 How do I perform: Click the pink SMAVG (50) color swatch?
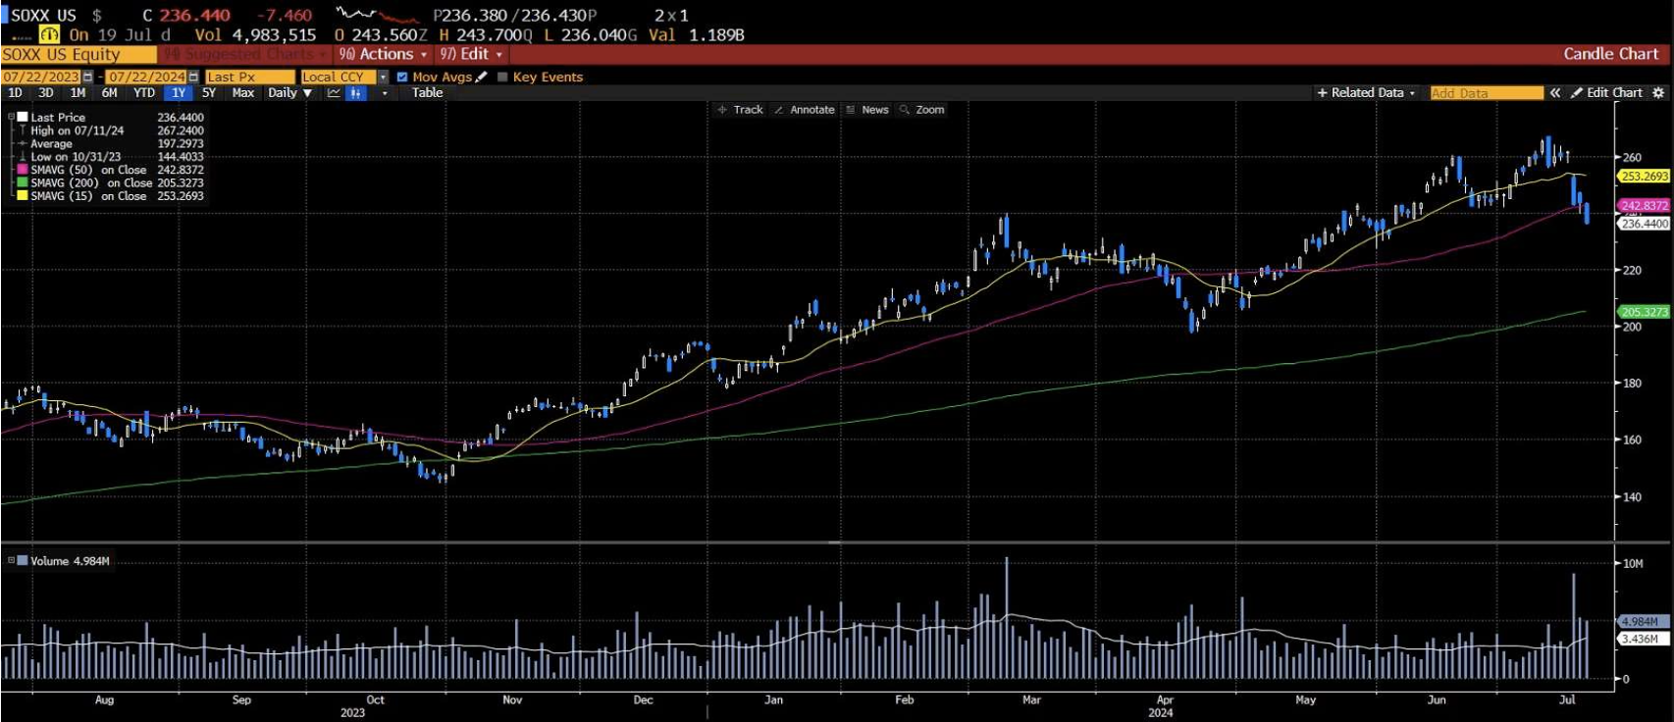tap(23, 170)
